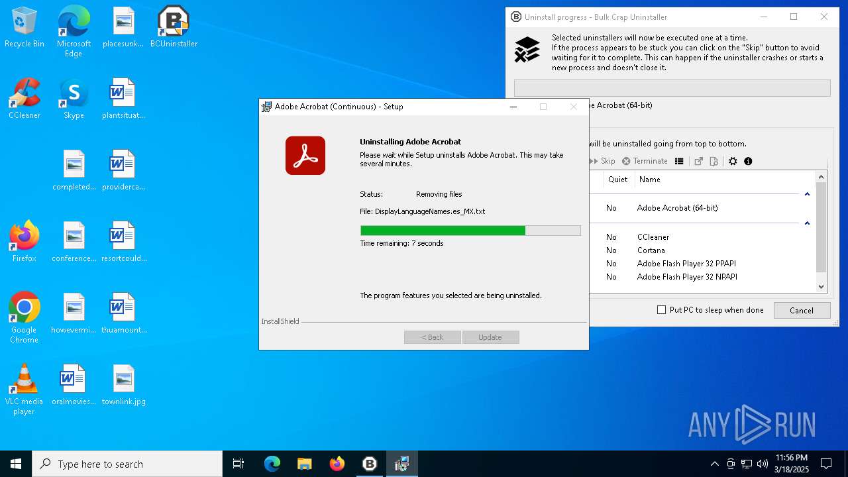Open Recycle Bin desktop icon
This screenshot has height=477, width=848.
pos(25,28)
